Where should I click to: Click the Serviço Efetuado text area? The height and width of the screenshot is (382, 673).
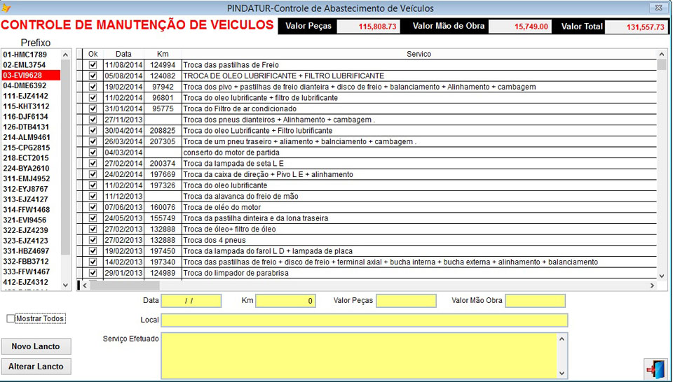(359, 356)
